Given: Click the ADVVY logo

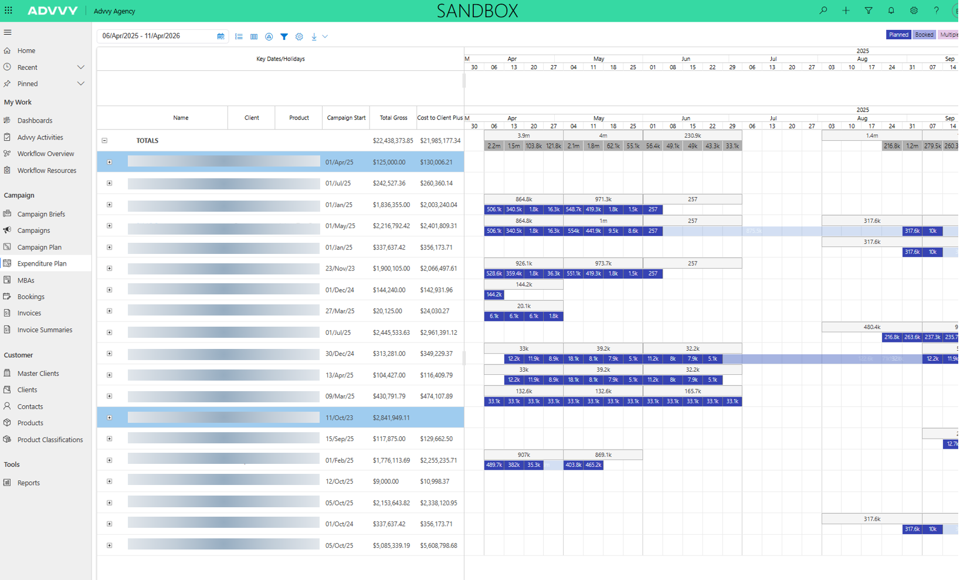Looking at the screenshot, I should point(52,11).
